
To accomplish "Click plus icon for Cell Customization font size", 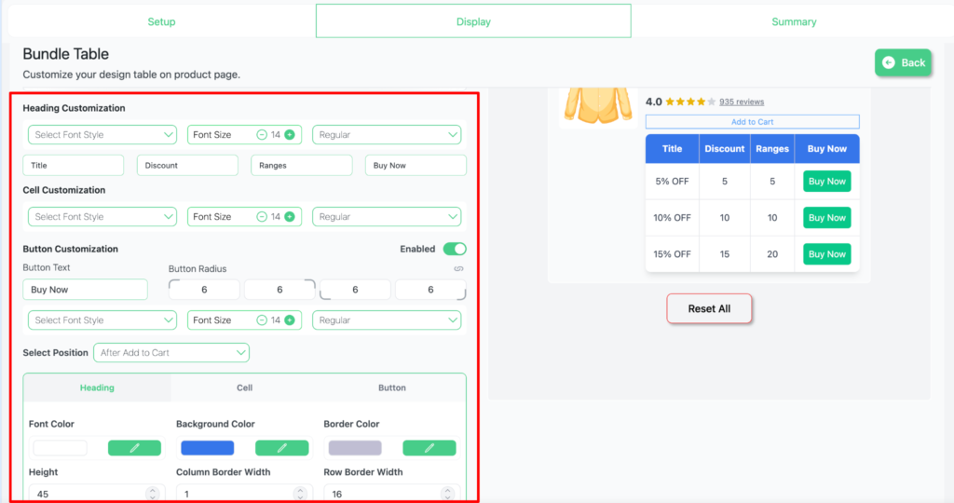I will [290, 217].
